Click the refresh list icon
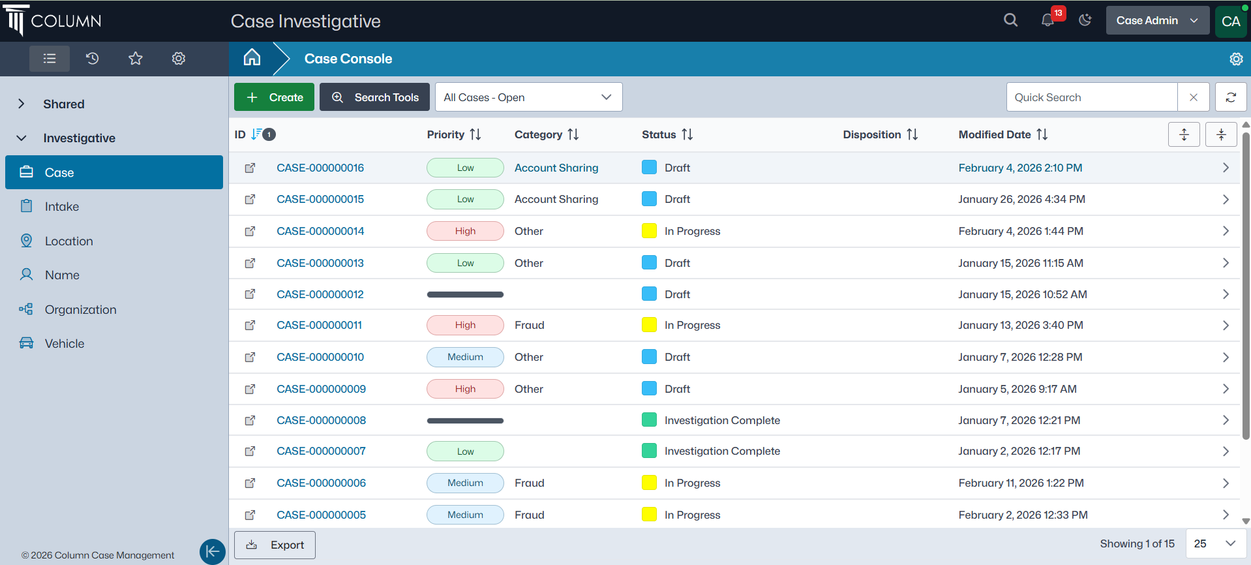 click(x=1231, y=97)
